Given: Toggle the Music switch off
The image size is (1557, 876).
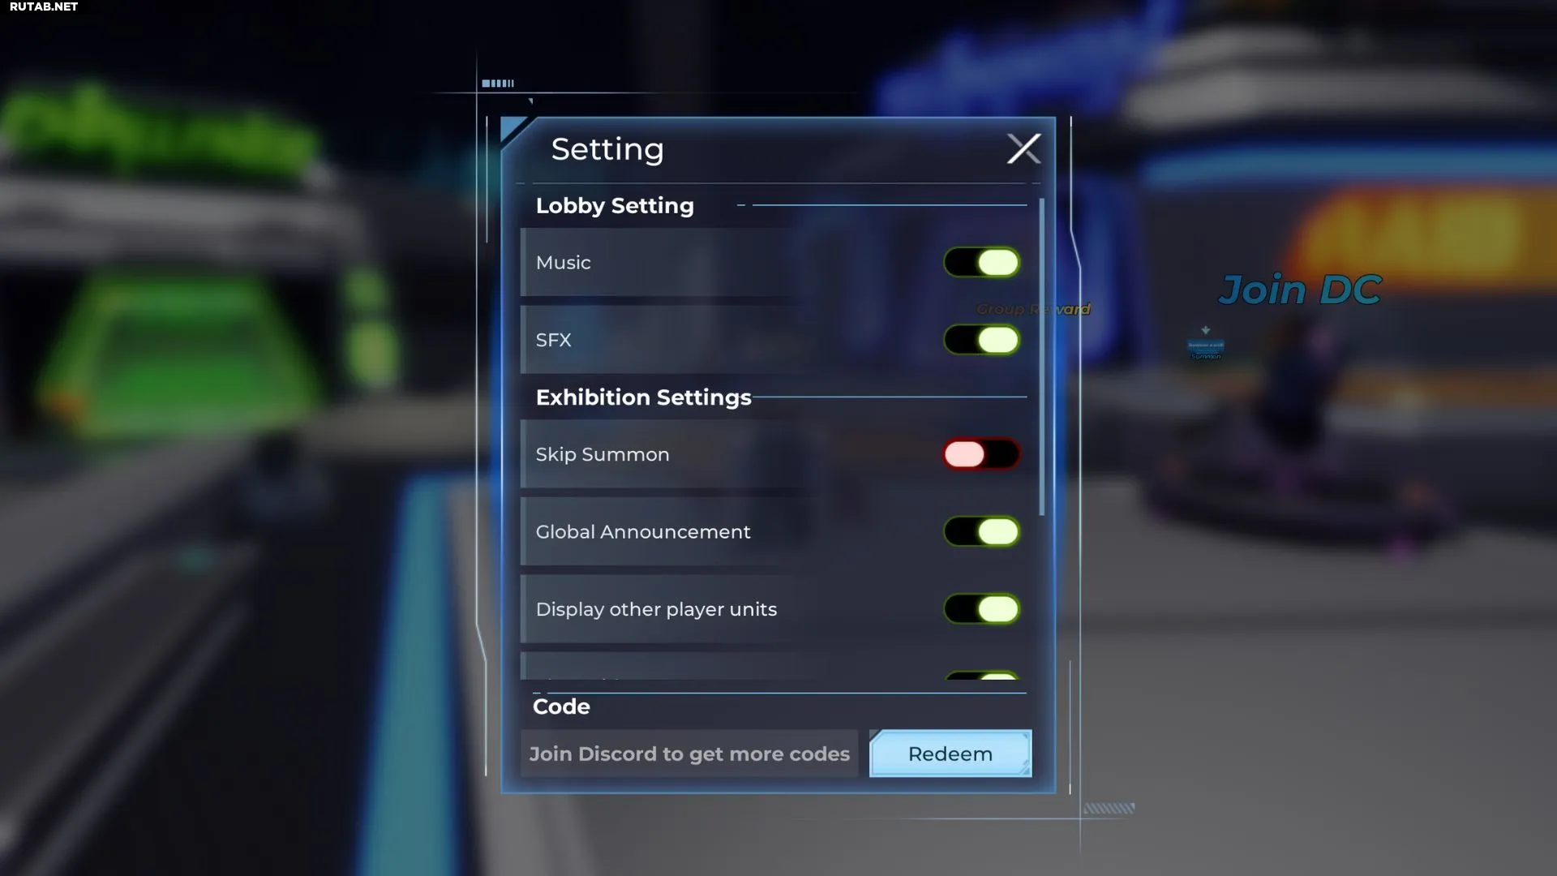Looking at the screenshot, I should (x=981, y=263).
